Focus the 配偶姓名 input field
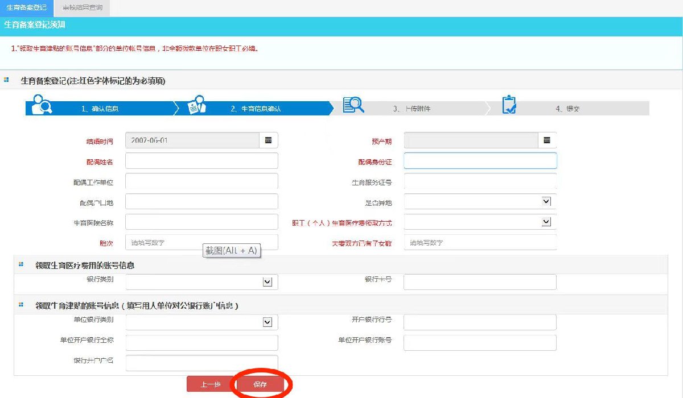Viewport: 683px width, 398px height. pyautogui.click(x=201, y=161)
